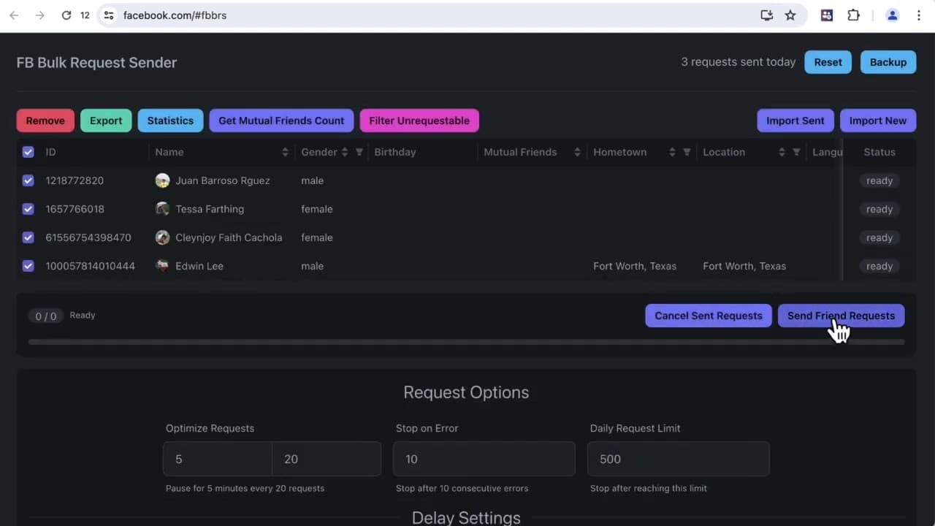Click the address bar URL

175,15
